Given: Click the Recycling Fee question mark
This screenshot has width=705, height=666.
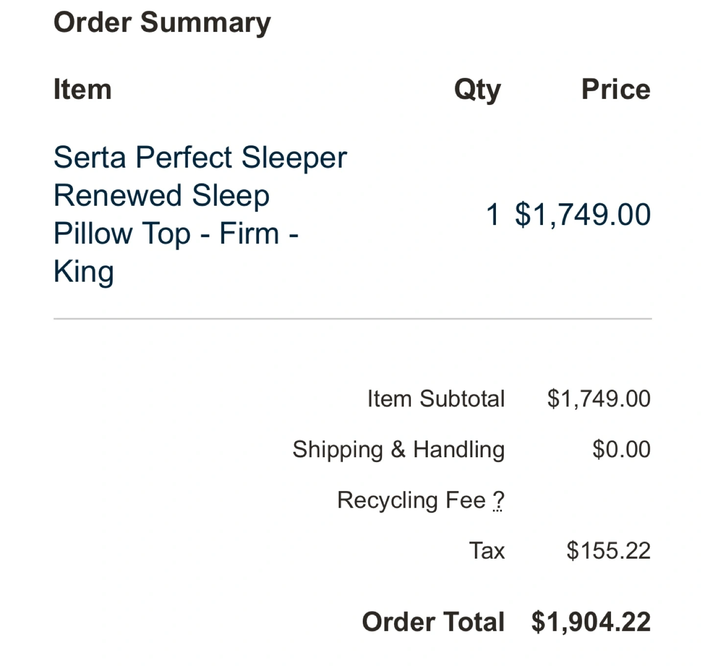Looking at the screenshot, I should pos(498,501).
